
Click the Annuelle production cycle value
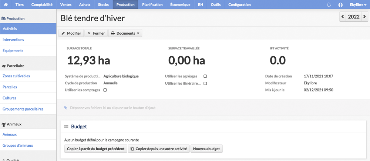click(x=110, y=83)
